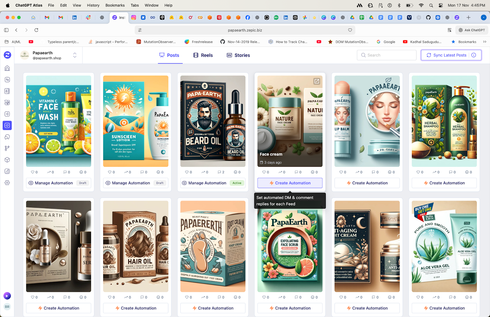Create Automation for the Aloe Vera Gel post
The height and width of the screenshot is (317, 490).
[444, 308]
